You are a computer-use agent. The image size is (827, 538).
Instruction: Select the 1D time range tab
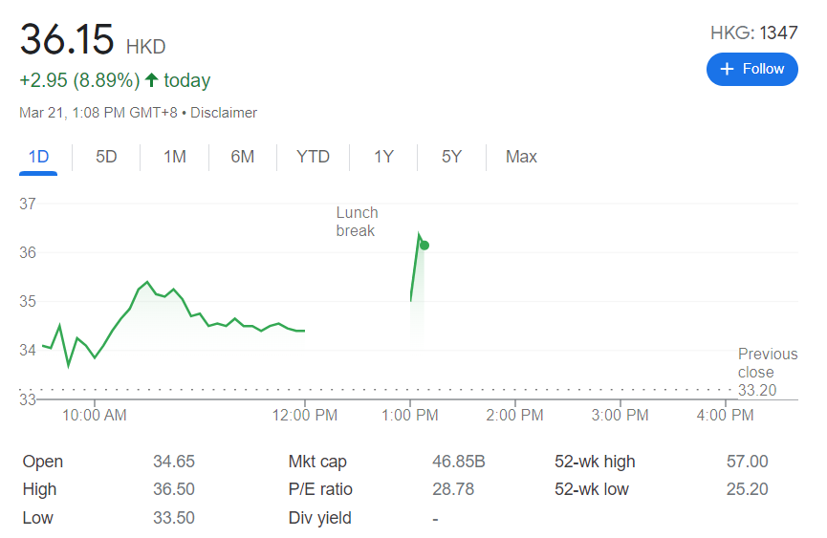tap(38, 157)
